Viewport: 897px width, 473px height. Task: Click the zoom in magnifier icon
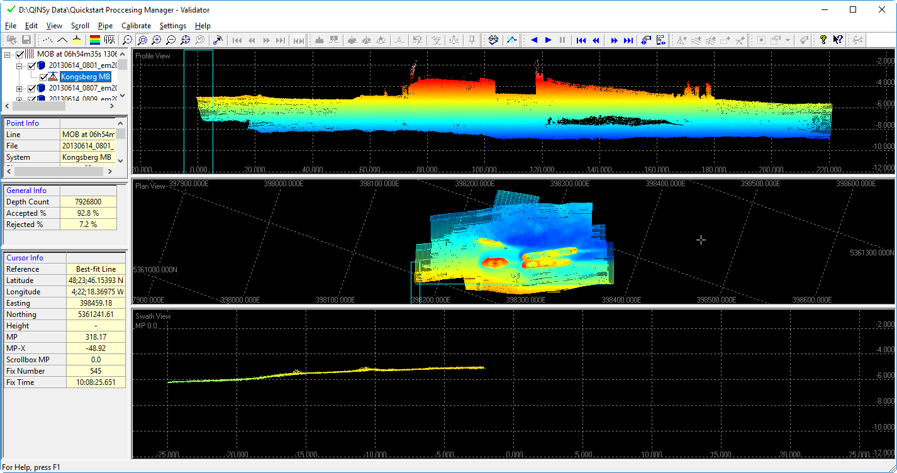[156, 40]
